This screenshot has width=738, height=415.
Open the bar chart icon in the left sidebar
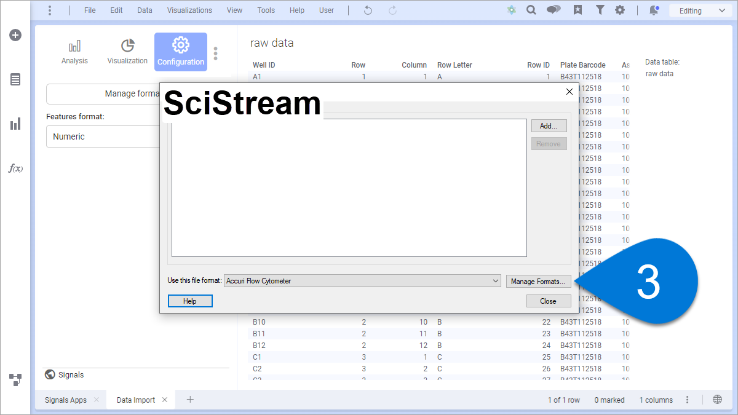[15, 124]
